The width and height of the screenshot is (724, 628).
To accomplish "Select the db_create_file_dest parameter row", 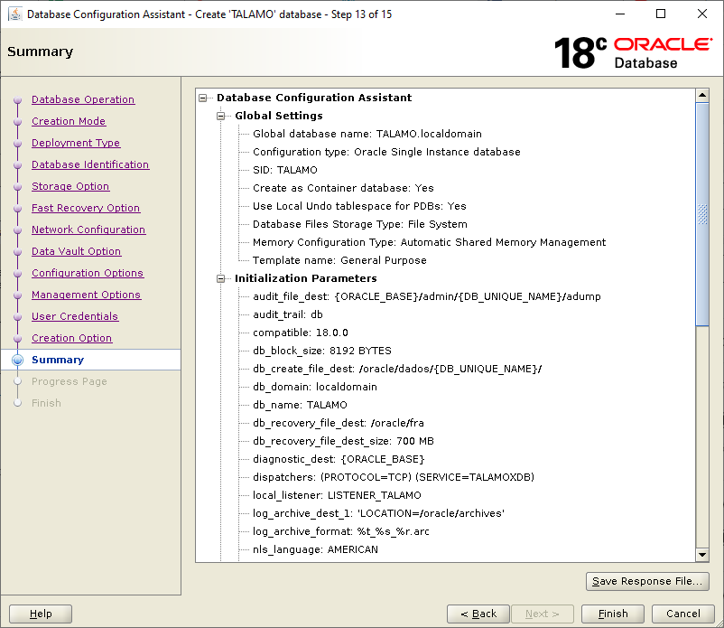I will [x=397, y=369].
